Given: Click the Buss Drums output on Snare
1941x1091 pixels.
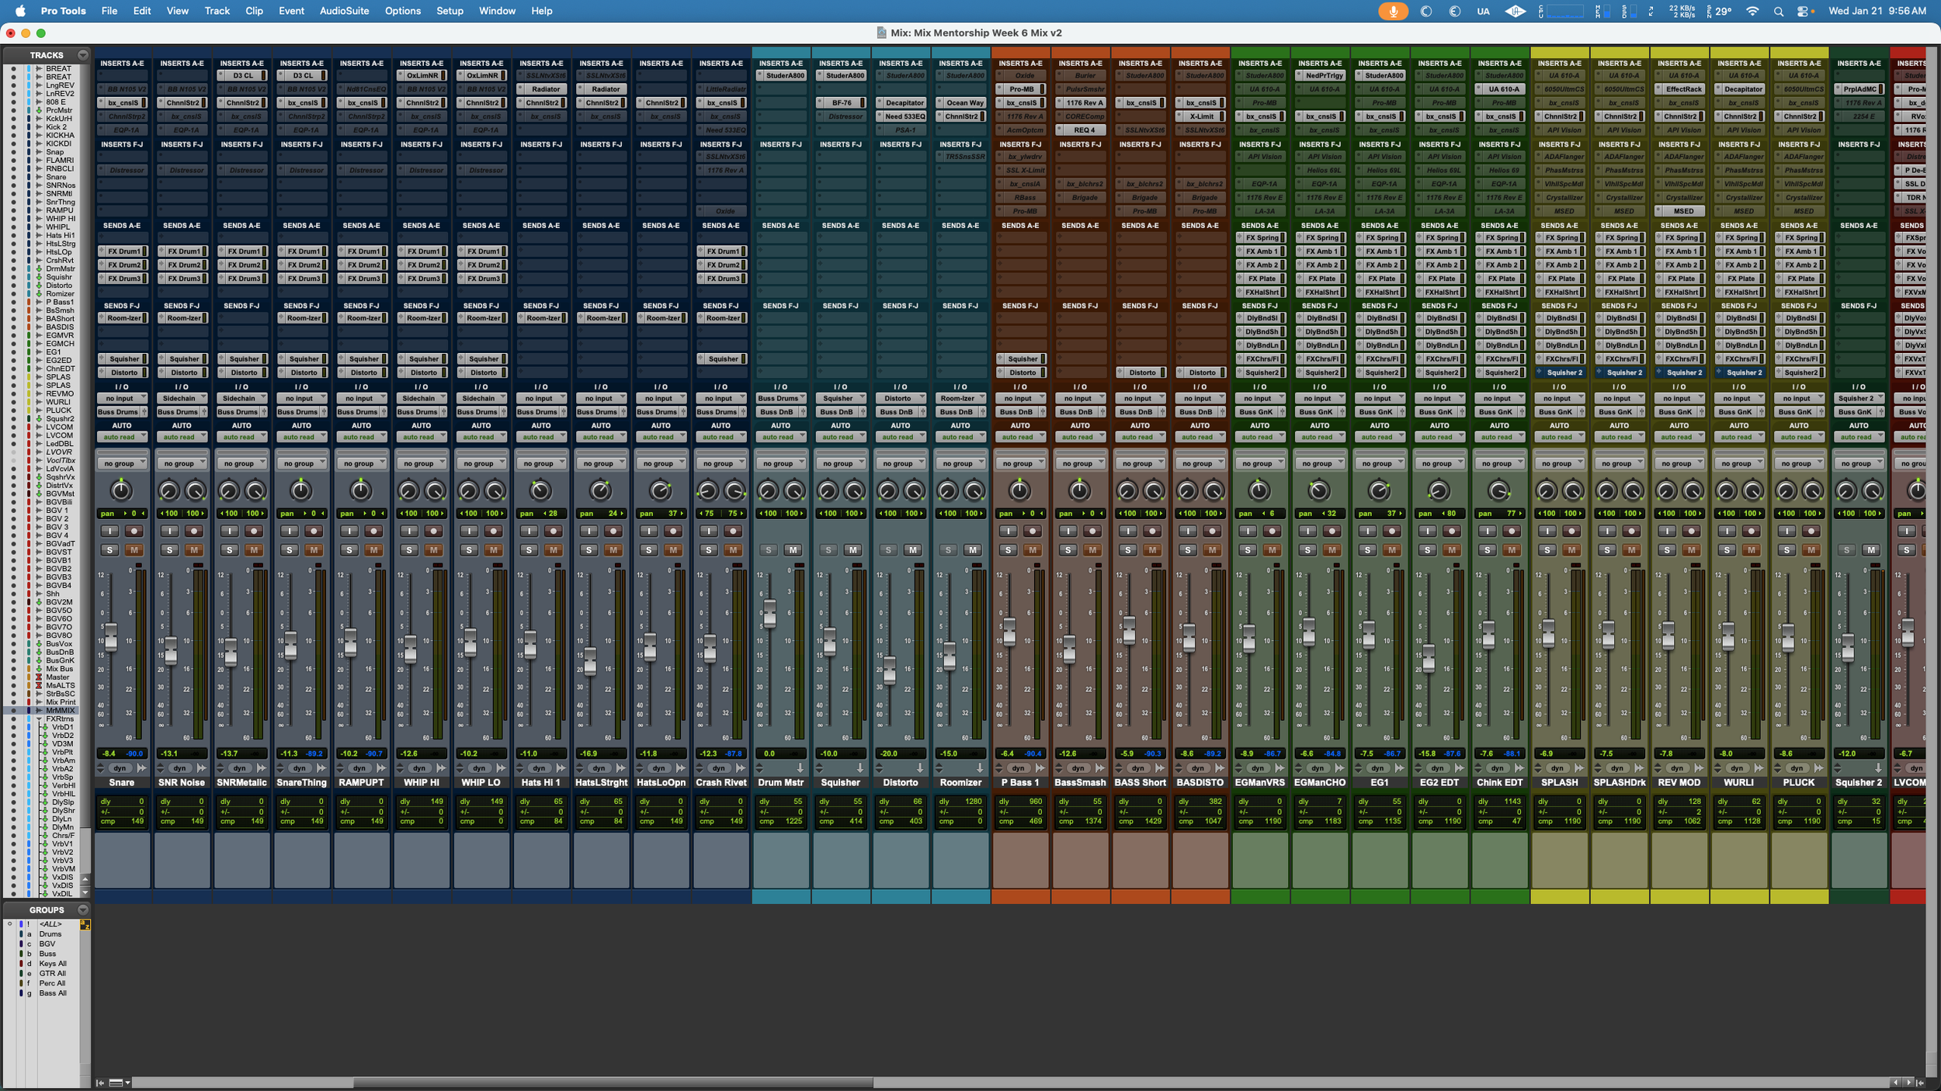Looking at the screenshot, I should pyautogui.click(x=118, y=412).
